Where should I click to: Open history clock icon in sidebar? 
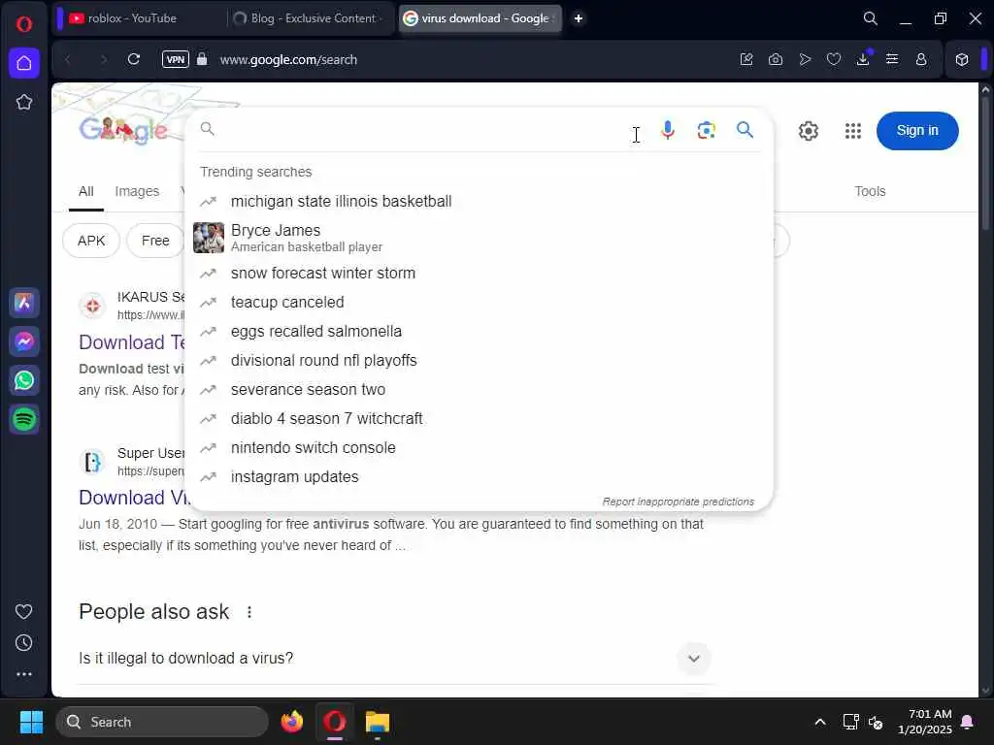click(24, 643)
